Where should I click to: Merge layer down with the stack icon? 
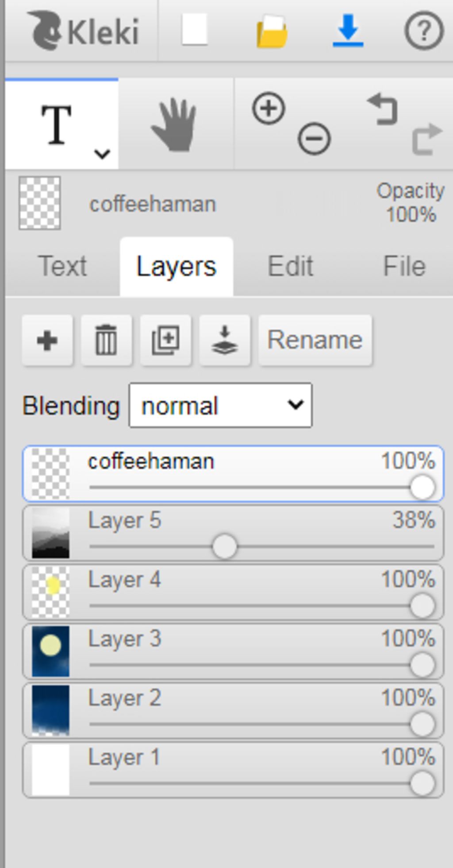(x=225, y=340)
